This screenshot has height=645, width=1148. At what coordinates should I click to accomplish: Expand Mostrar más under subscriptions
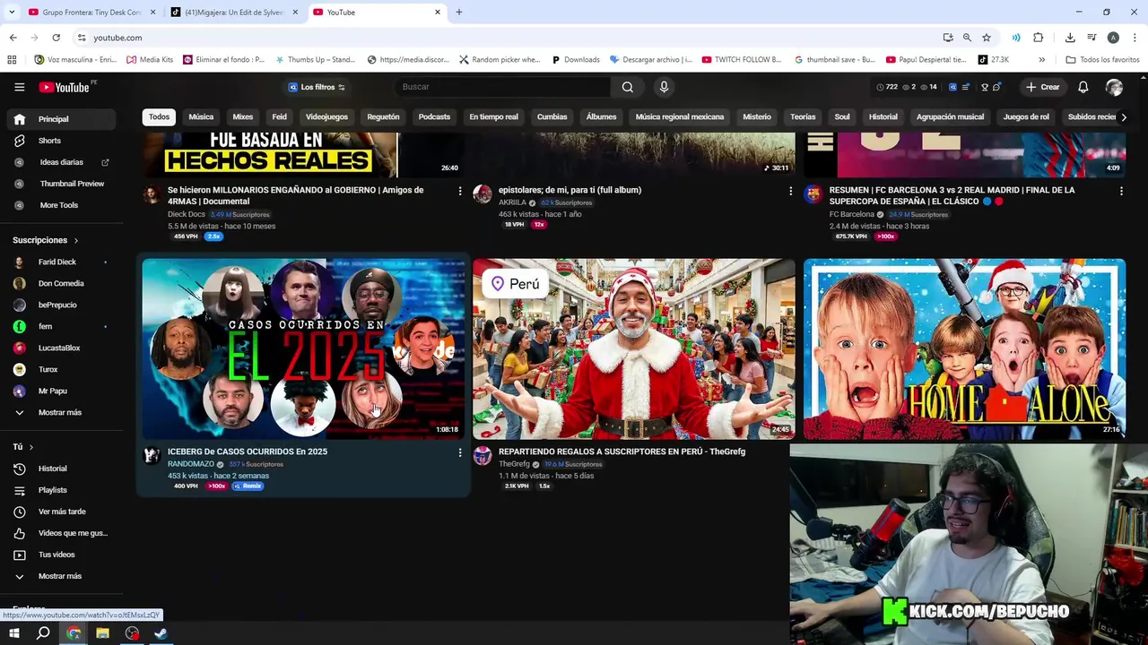[62, 412]
